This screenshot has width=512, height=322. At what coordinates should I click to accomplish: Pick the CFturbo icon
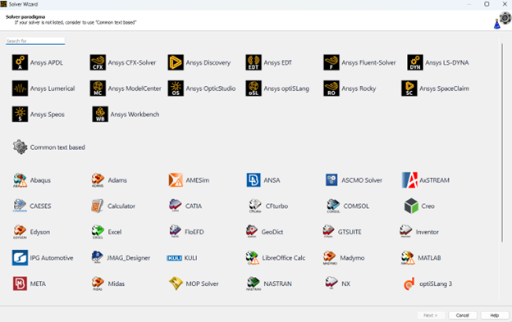[255, 206]
